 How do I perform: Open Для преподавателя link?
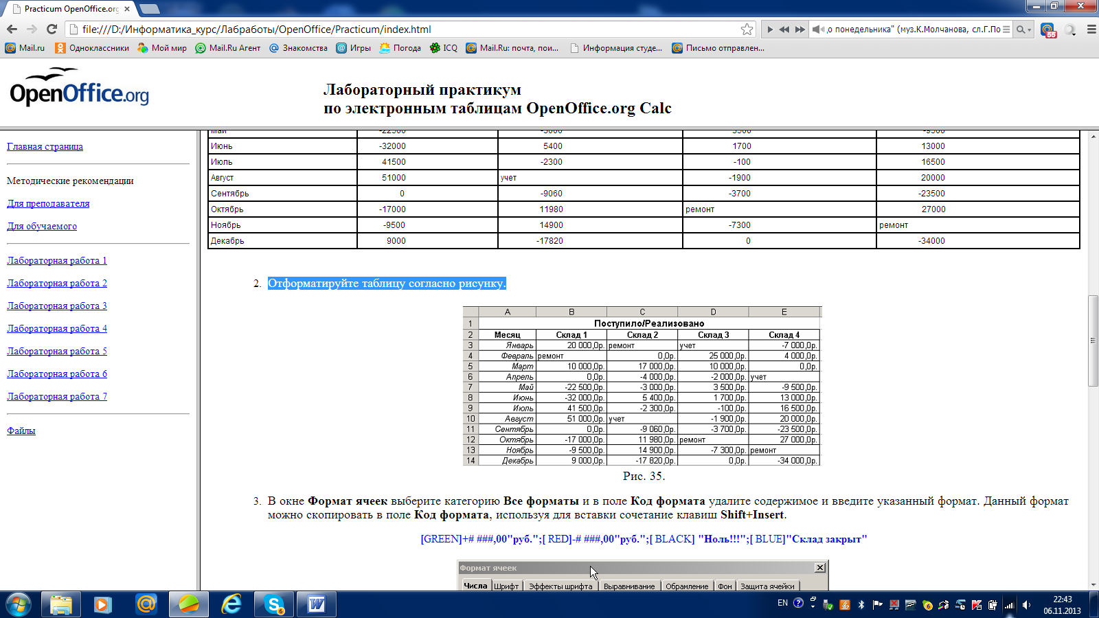tap(48, 203)
